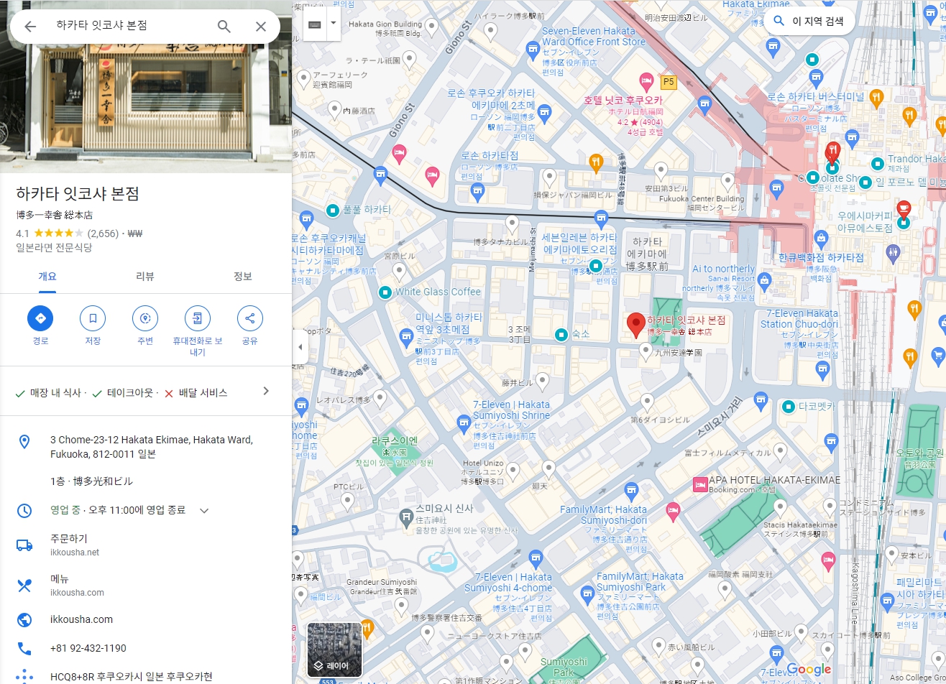Click the address location pin icon
946x684 pixels.
pos(24,441)
